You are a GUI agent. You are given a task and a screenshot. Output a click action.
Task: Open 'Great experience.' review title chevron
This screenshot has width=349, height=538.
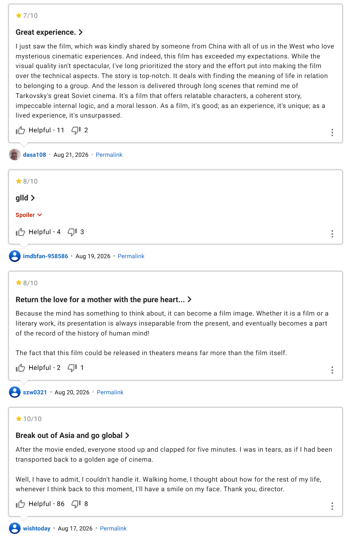[80, 32]
